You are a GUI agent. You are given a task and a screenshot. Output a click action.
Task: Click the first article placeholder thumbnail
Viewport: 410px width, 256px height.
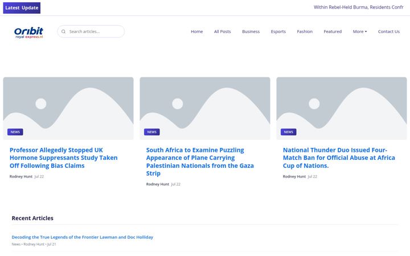(x=68, y=108)
